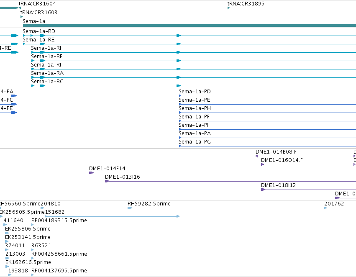The image size is (356, 277).
Task: Select the Sema-1a gene label
Action: pos(34,21)
